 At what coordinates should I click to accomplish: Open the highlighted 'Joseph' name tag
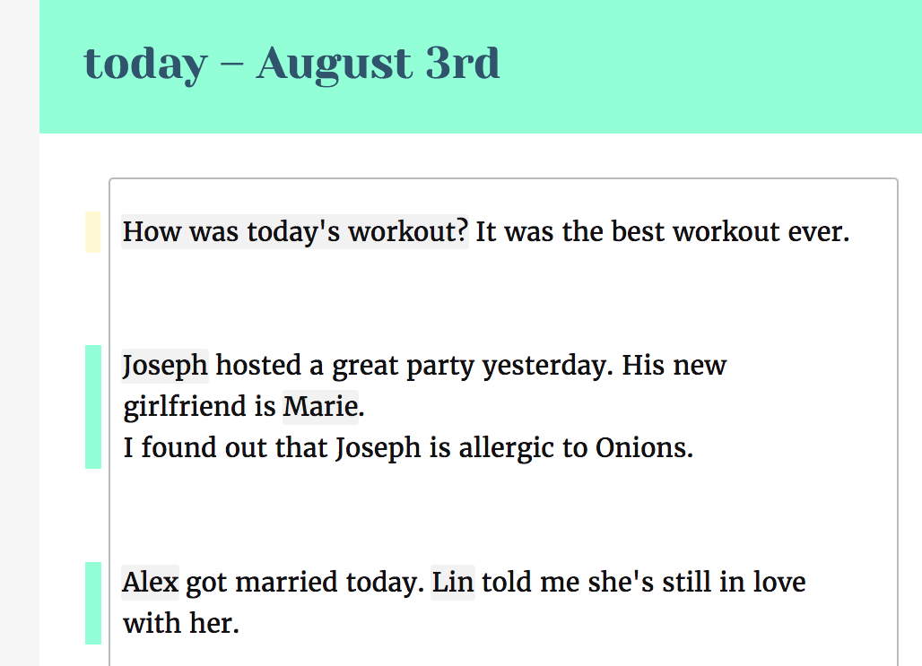[x=165, y=366]
